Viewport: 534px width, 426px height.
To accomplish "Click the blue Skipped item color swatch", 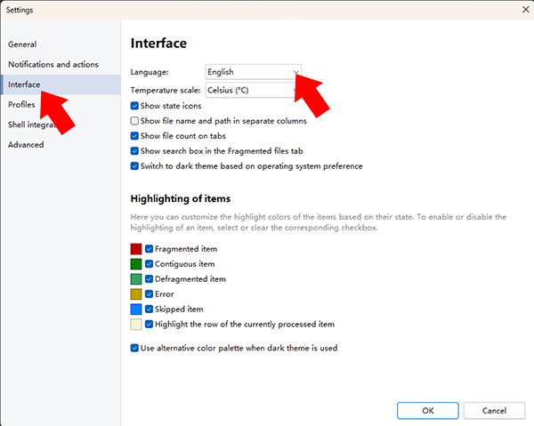I will [x=136, y=309].
